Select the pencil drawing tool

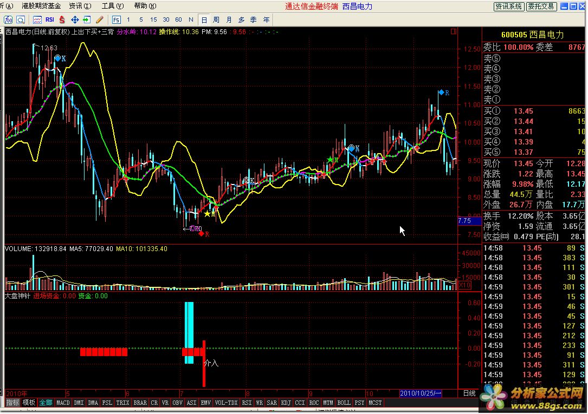(x=99, y=20)
